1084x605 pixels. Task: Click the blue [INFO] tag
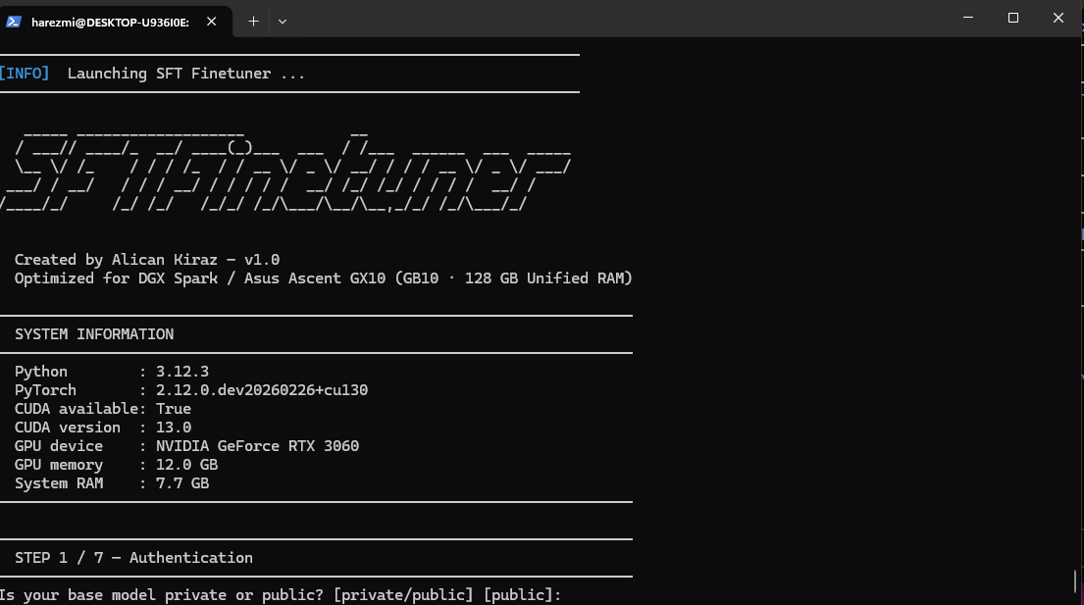[x=25, y=74]
